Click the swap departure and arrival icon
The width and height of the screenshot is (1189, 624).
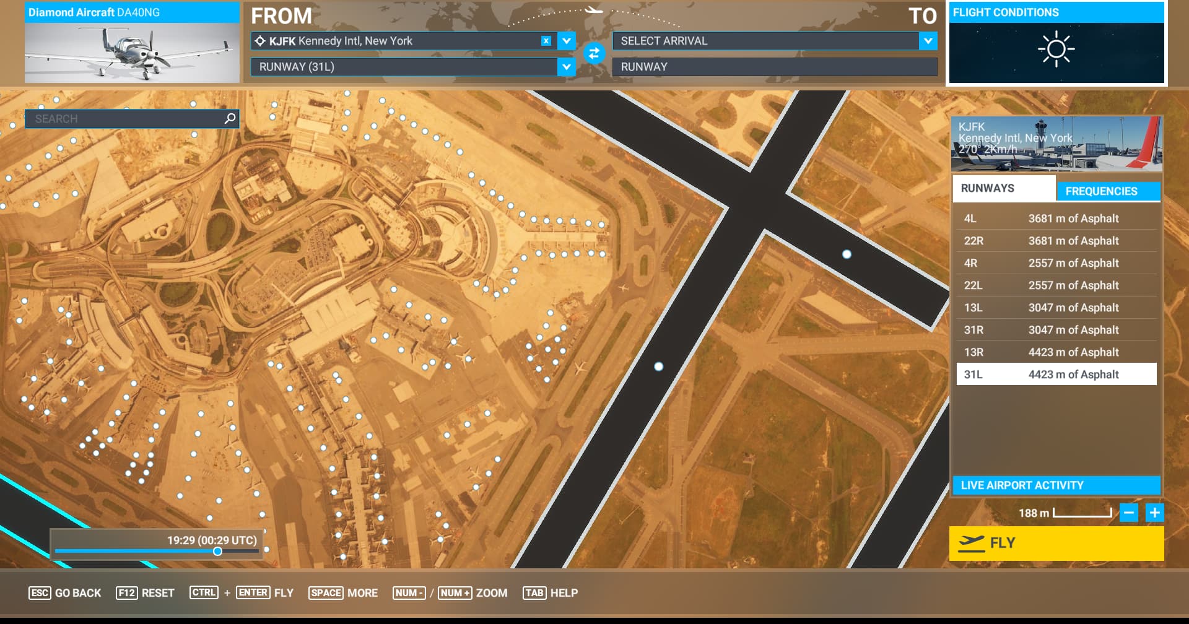click(x=594, y=54)
